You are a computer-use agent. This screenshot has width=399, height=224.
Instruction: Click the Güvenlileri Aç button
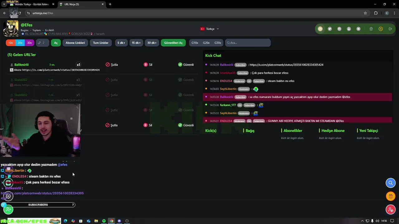click(173, 43)
